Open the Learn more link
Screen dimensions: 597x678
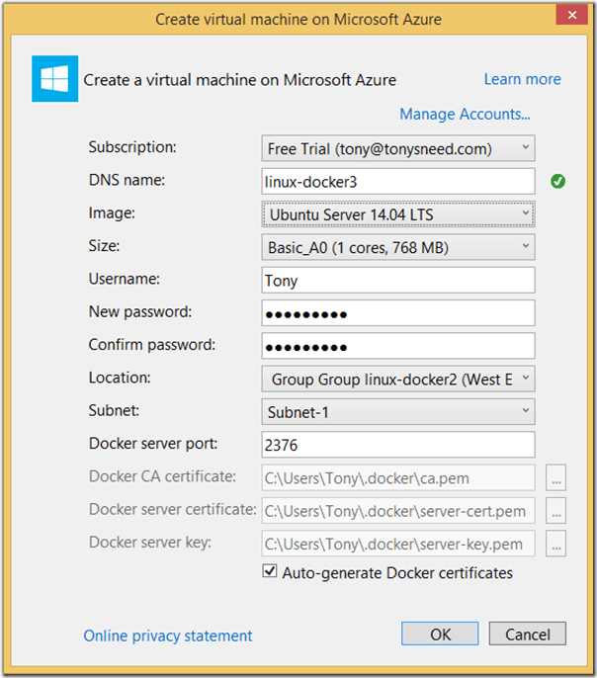[522, 79]
